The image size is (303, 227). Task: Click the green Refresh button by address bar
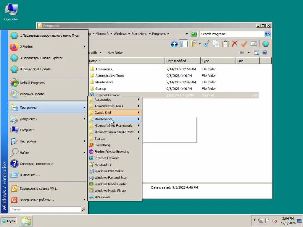tap(194, 34)
